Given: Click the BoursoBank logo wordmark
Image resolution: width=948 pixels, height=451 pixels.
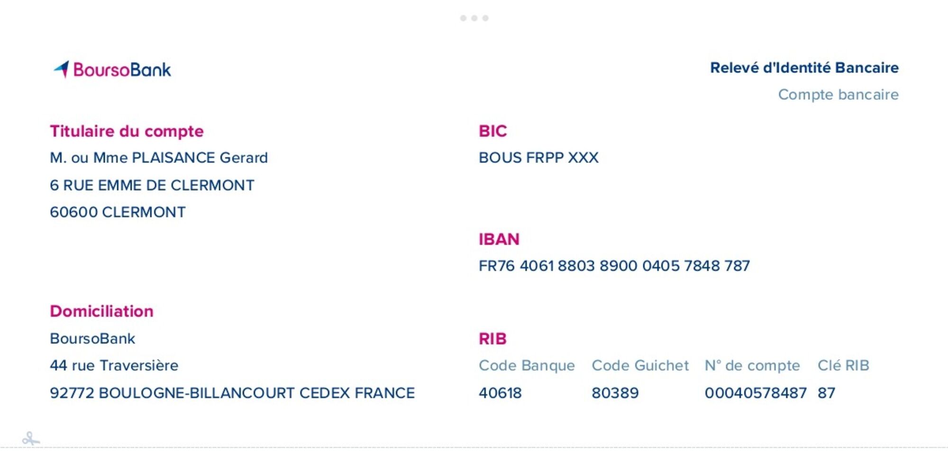Looking at the screenshot, I should pyautogui.click(x=122, y=70).
